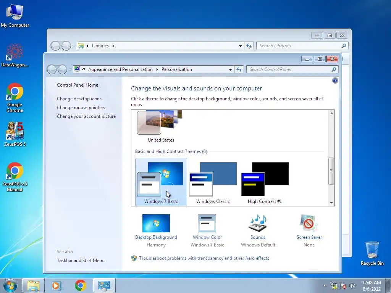
Task: Click the Window Color text link
Action: 207,237
